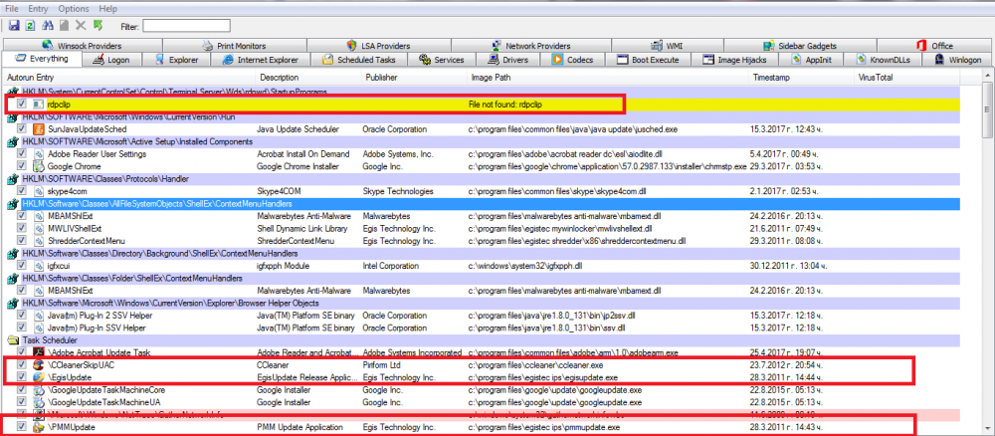Click the registry icon beside HKLM\SOFTWARE\Classes\Protocols\Handler

click(12, 179)
